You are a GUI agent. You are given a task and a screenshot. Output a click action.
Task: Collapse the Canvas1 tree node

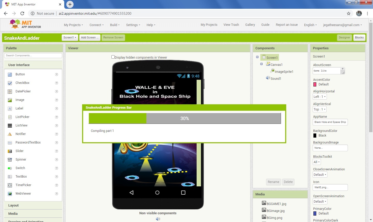[x=261, y=64]
